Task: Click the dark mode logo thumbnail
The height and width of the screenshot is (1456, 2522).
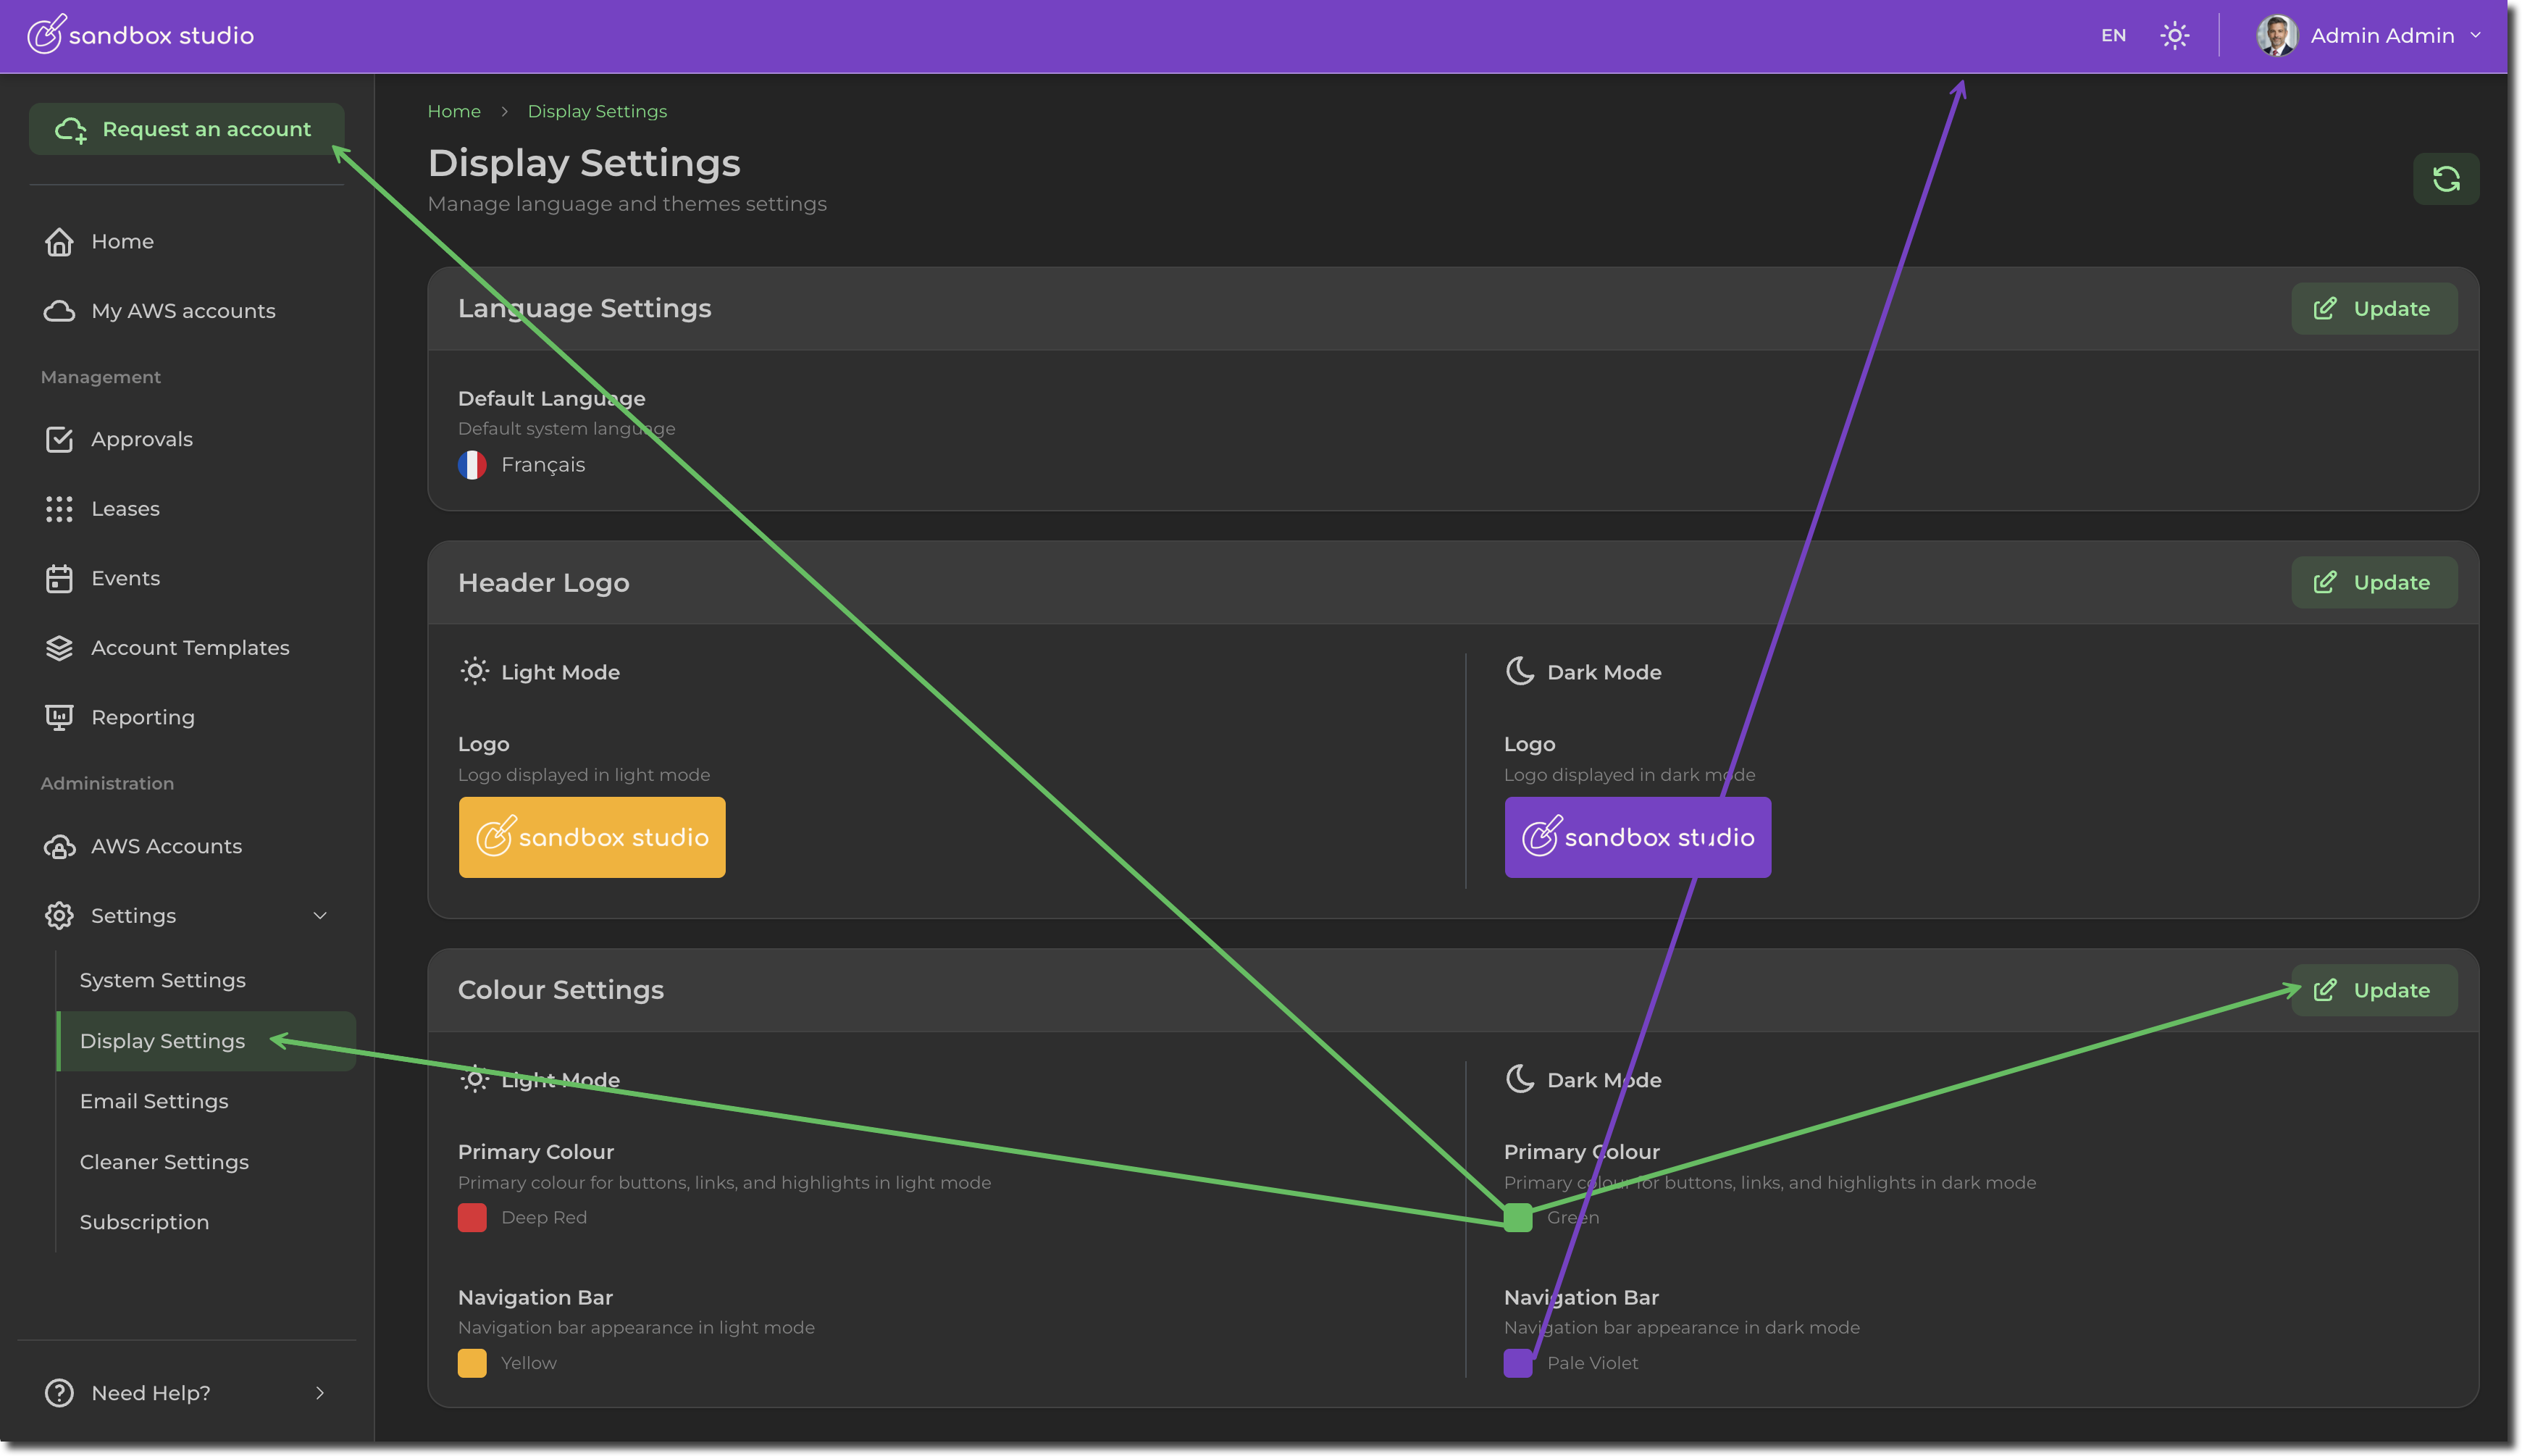Action: [1636, 837]
